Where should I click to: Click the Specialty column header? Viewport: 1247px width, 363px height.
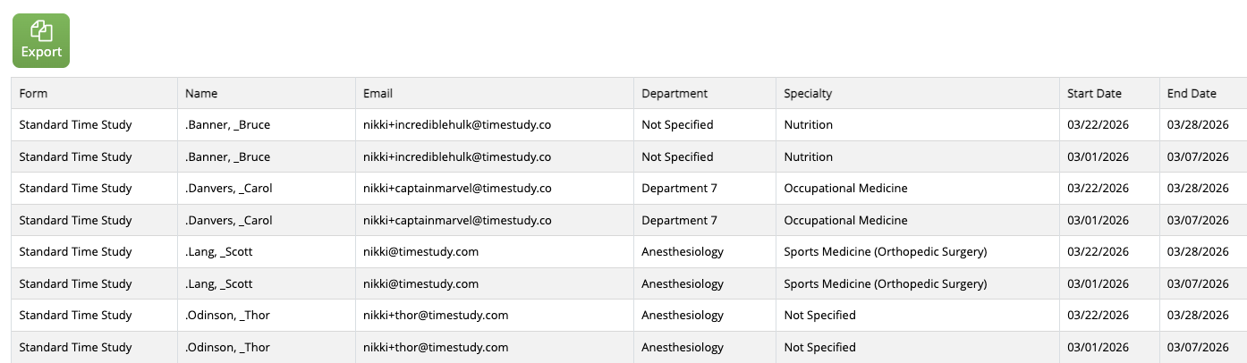pyautogui.click(x=918, y=93)
